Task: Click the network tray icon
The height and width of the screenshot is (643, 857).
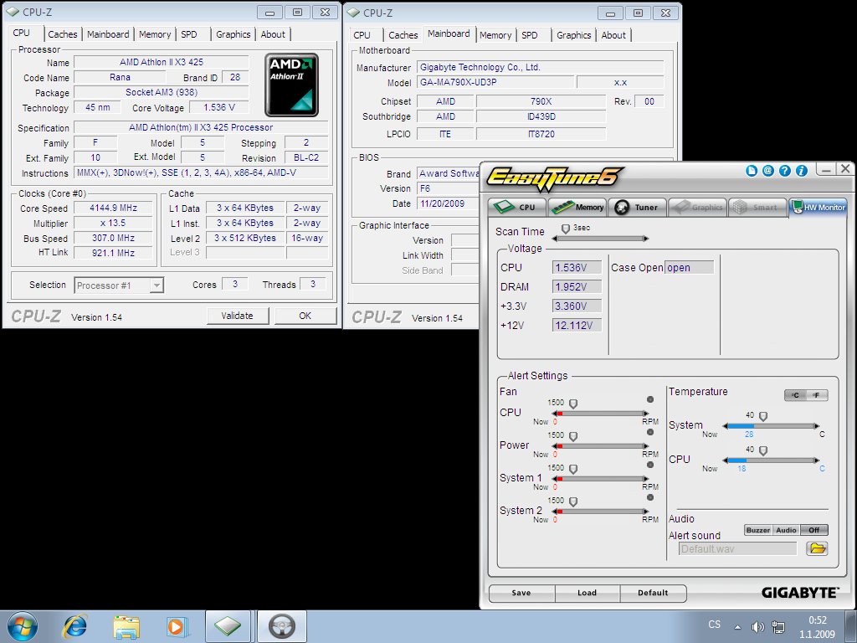Action: point(777,626)
